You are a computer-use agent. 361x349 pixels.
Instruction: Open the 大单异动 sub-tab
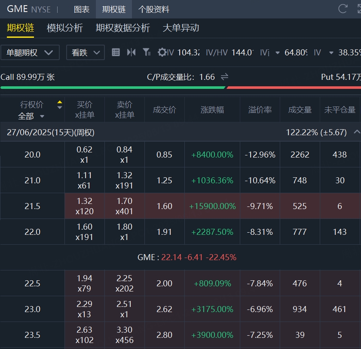(181, 28)
